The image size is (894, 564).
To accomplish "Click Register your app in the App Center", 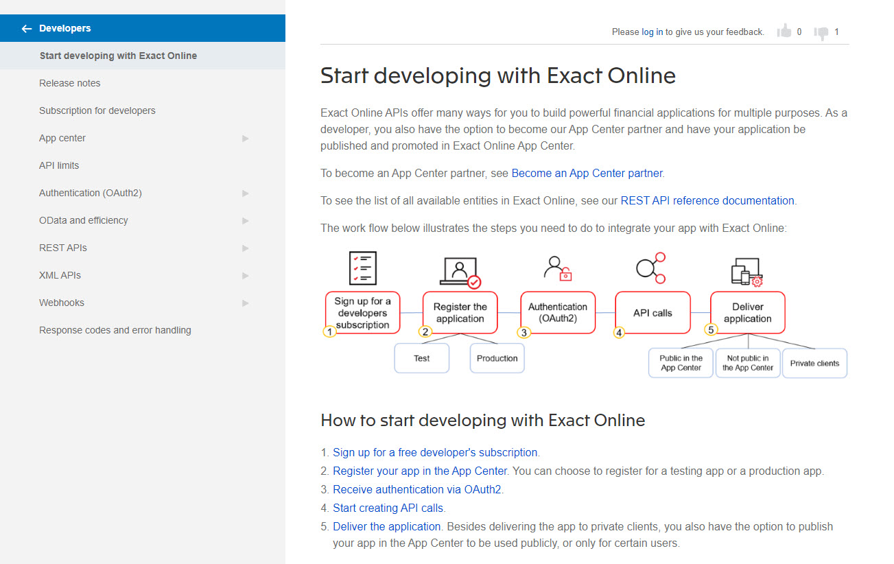I will (x=420, y=471).
